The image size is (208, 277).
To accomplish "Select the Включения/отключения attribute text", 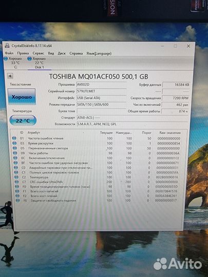I will pos(47,158).
